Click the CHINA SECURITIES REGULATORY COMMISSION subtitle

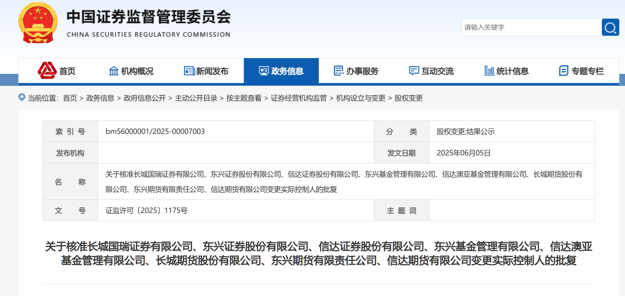pos(149,35)
